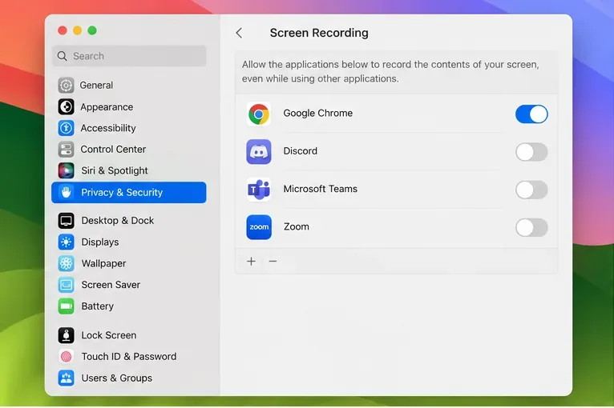Click the Siri & Spotlight icon
614x408 pixels.
point(66,170)
